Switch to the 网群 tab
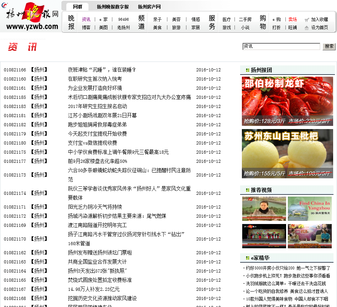 click(x=78, y=7)
